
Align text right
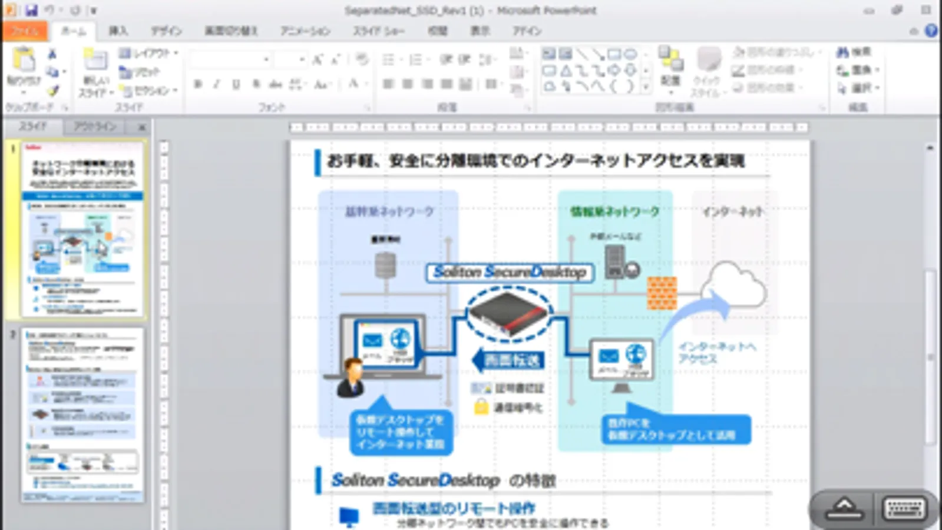[427, 84]
